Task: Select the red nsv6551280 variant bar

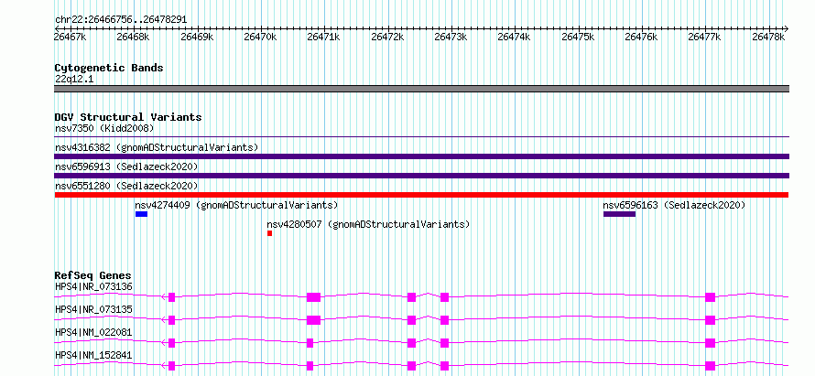Action: [421, 195]
